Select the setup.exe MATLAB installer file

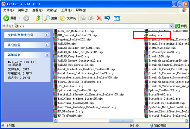pyautogui.click(x=155, y=35)
